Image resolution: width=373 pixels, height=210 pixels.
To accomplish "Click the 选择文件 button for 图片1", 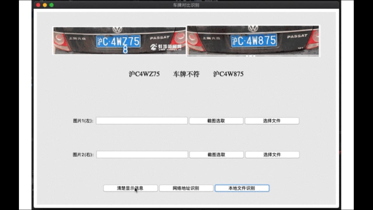I will pos(272,120).
